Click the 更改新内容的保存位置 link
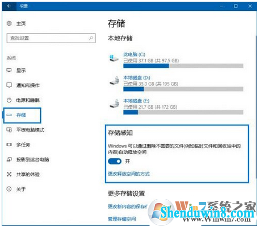Image resolution: width=260 pixels, height=227 pixels. point(128,207)
